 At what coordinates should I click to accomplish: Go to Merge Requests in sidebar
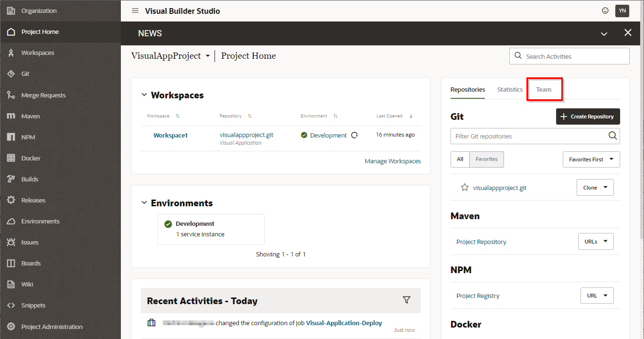(43, 95)
